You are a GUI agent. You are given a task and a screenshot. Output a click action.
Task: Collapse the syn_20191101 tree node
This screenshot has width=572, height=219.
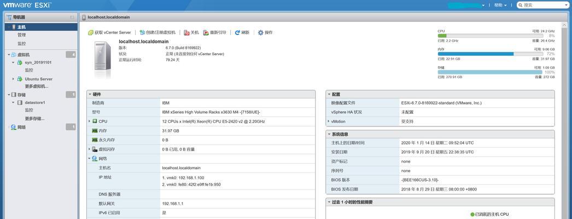pos(14,62)
